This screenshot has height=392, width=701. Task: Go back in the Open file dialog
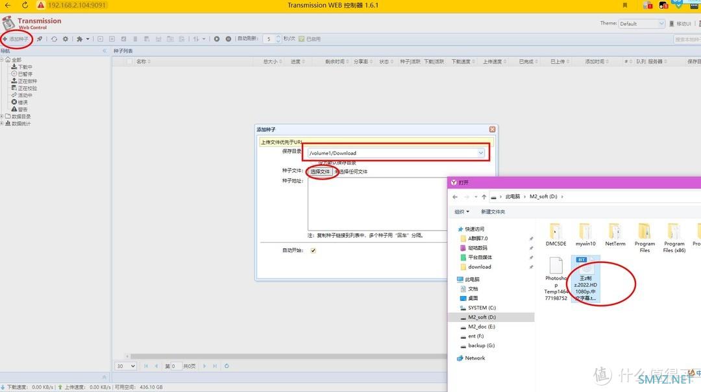[455, 196]
